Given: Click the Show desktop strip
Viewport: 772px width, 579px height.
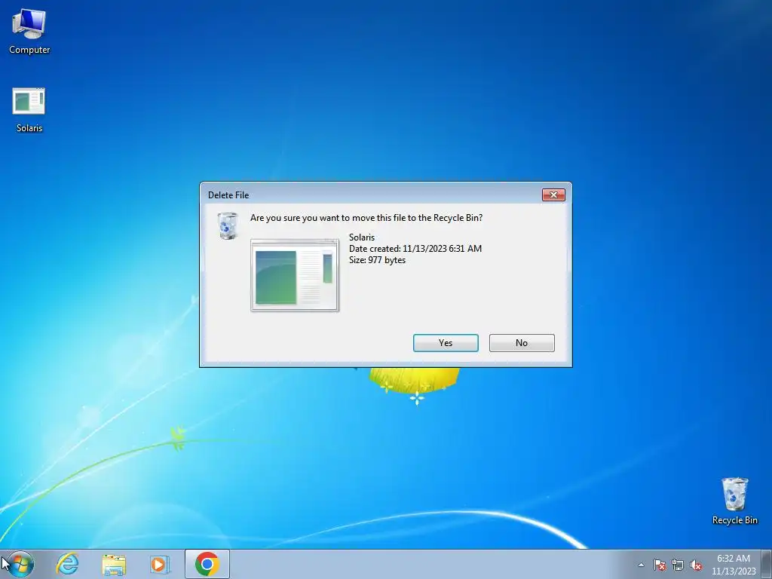Looking at the screenshot, I should point(768,564).
